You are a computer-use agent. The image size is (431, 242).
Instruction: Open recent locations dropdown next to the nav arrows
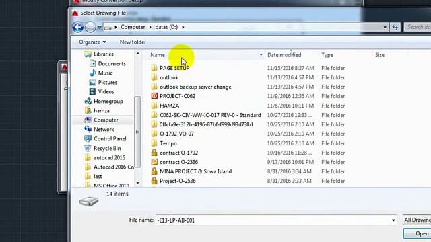(x=99, y=27)
